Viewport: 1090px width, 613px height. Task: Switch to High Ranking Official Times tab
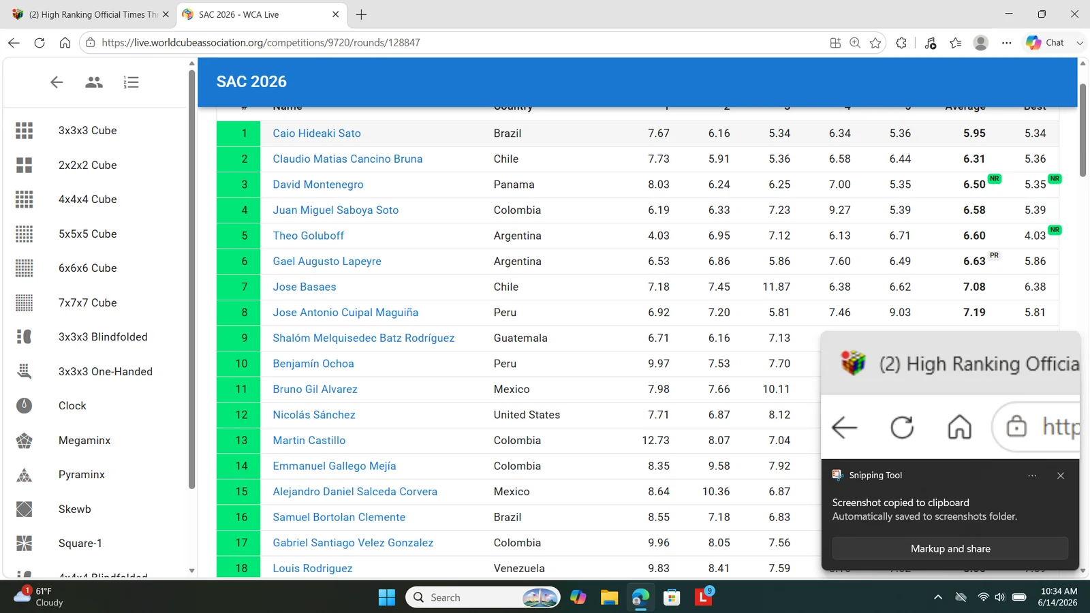(90, 14)
